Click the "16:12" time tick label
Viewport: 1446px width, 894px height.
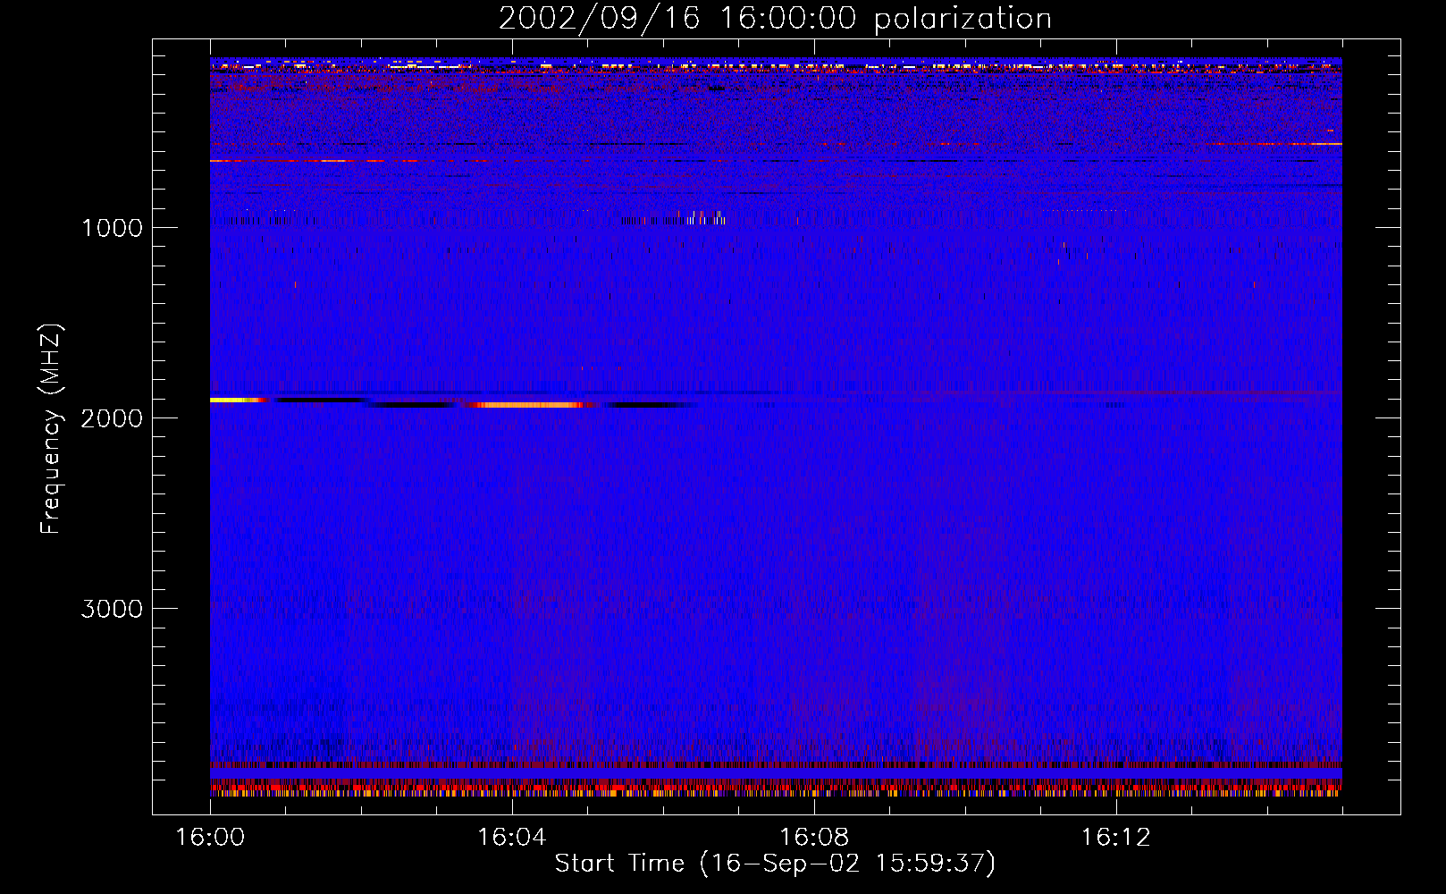coord(1116,838)
